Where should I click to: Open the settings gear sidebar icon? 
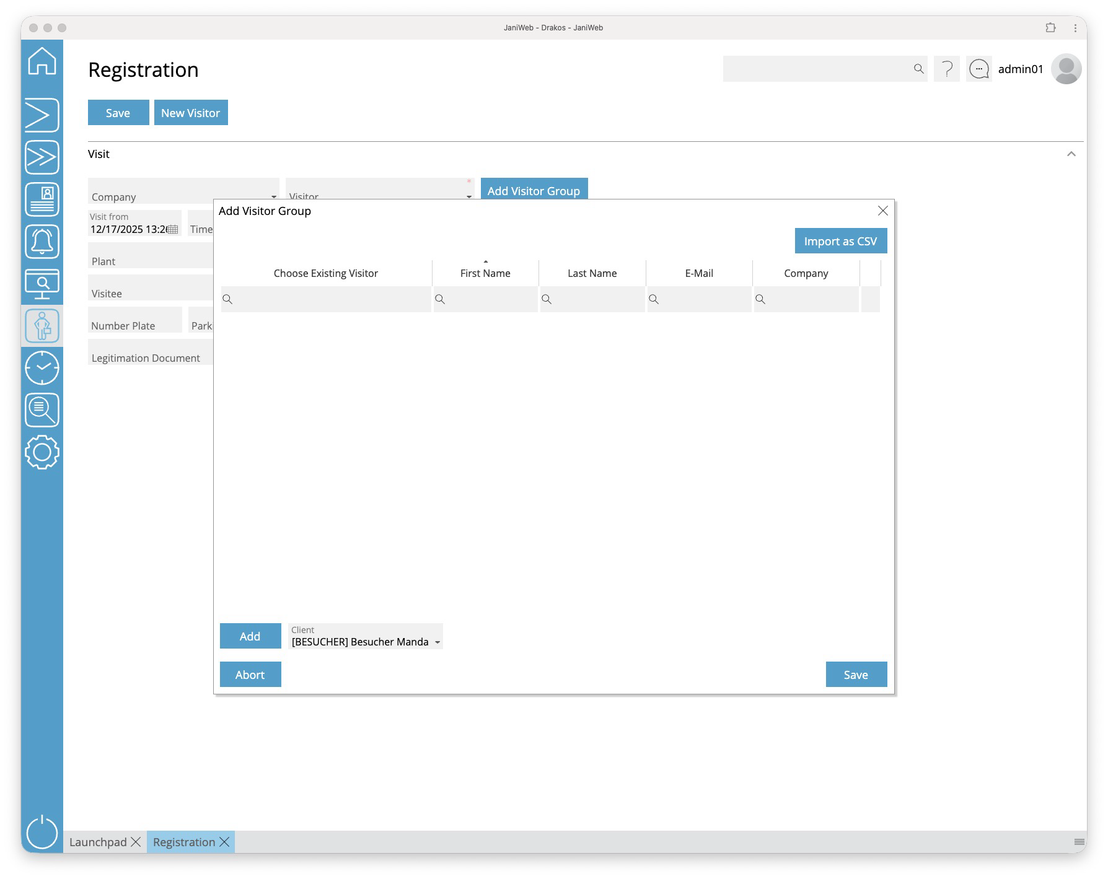point(42,452)
